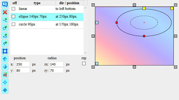Click the red X delete gradient icon

coord(5,12)
